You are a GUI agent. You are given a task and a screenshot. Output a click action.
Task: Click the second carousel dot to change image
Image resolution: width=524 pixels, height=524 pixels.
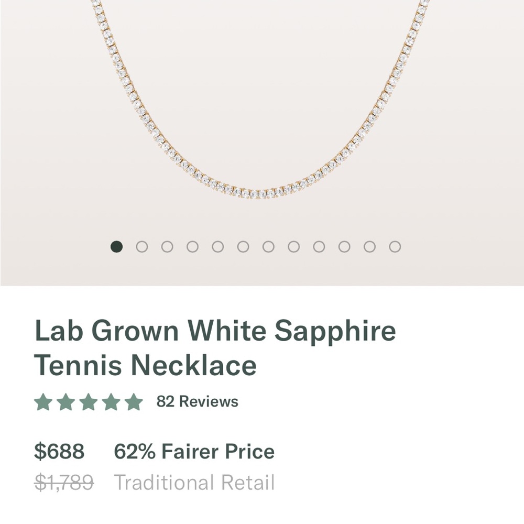(x=140, y=246)
